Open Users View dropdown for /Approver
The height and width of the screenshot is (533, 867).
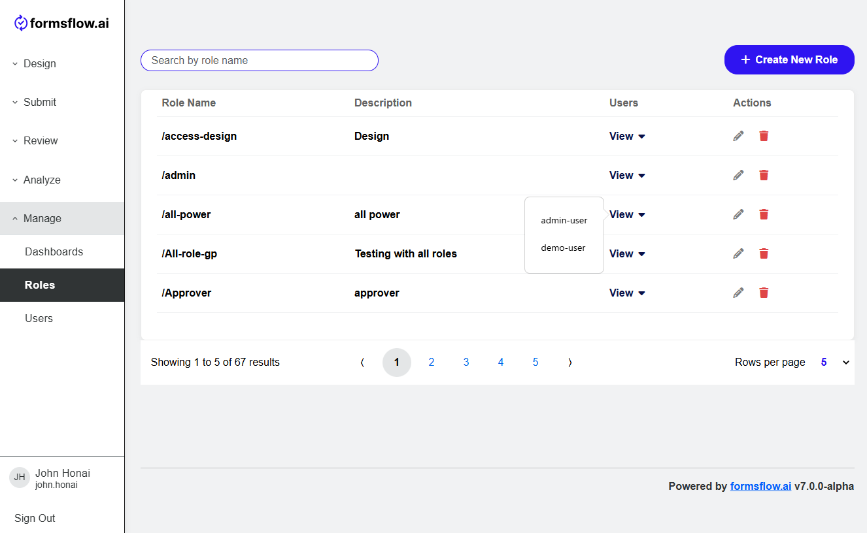click(627, 293)
